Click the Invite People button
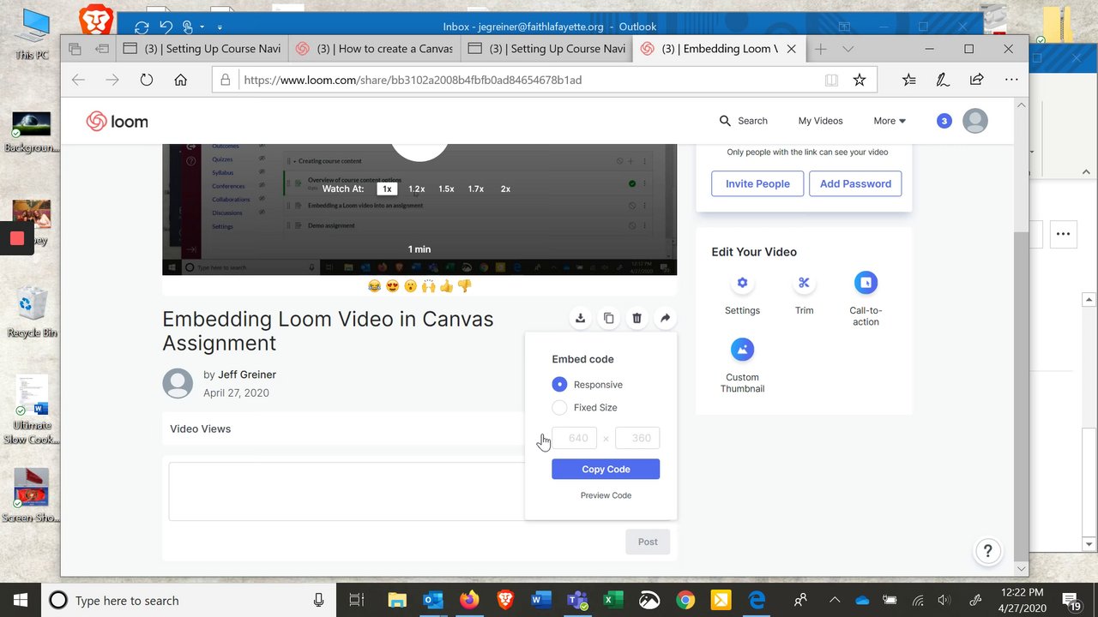 [757, 183]
